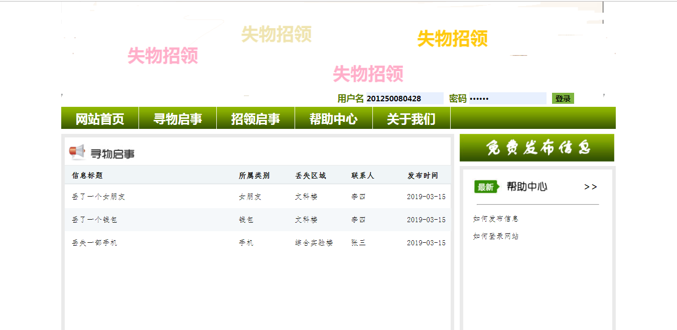Click the 发布时间 column header
This screenshot has height=330, width=677.
point(423,176)
